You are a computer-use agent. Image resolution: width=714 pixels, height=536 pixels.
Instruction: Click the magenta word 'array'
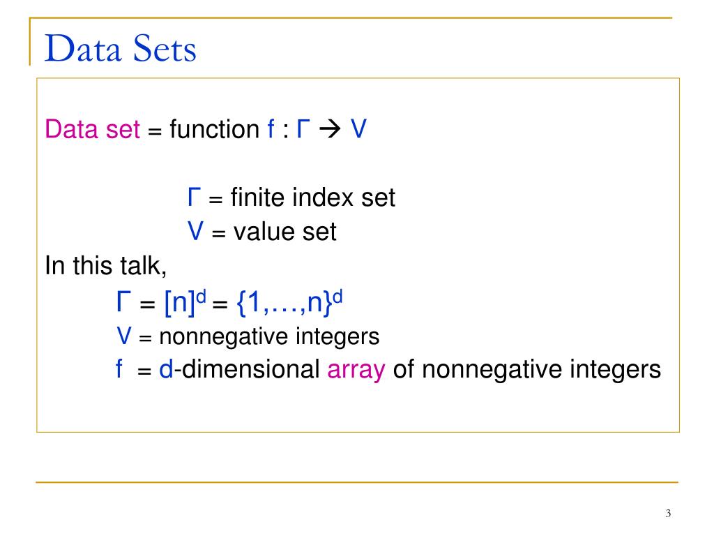click(356, 370)
